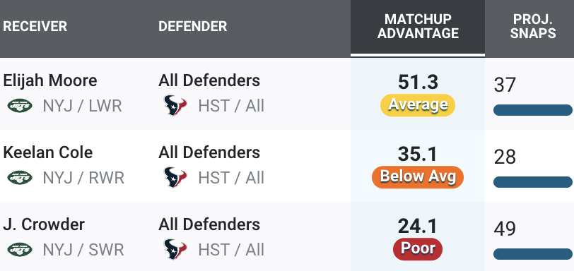574x271 pixels.
Task: Sort by the Defender column header
Action: 192,26
